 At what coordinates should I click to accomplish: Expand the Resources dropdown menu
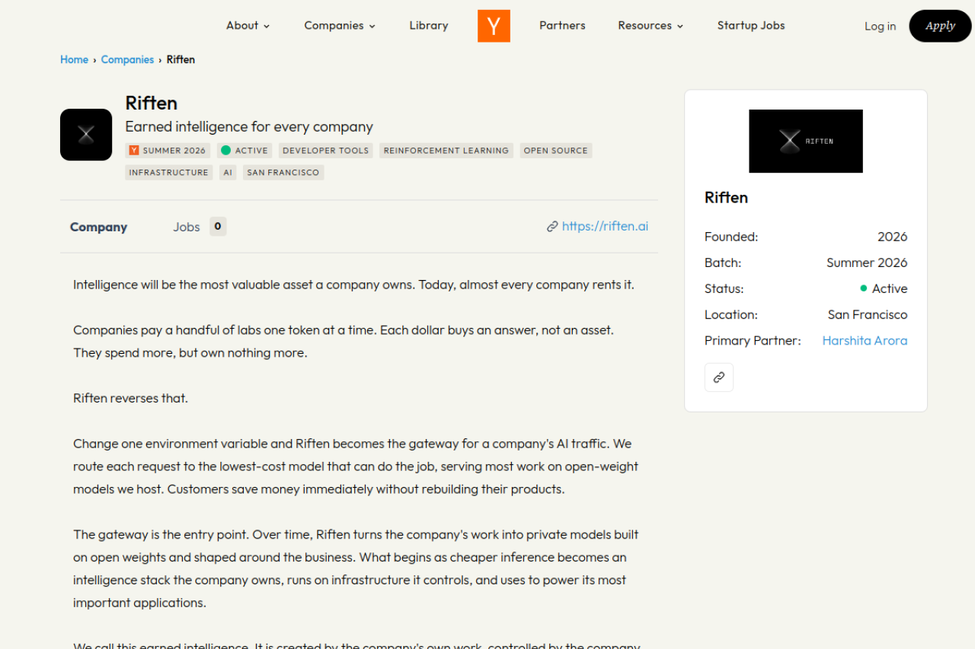click(x=651, y=26)
